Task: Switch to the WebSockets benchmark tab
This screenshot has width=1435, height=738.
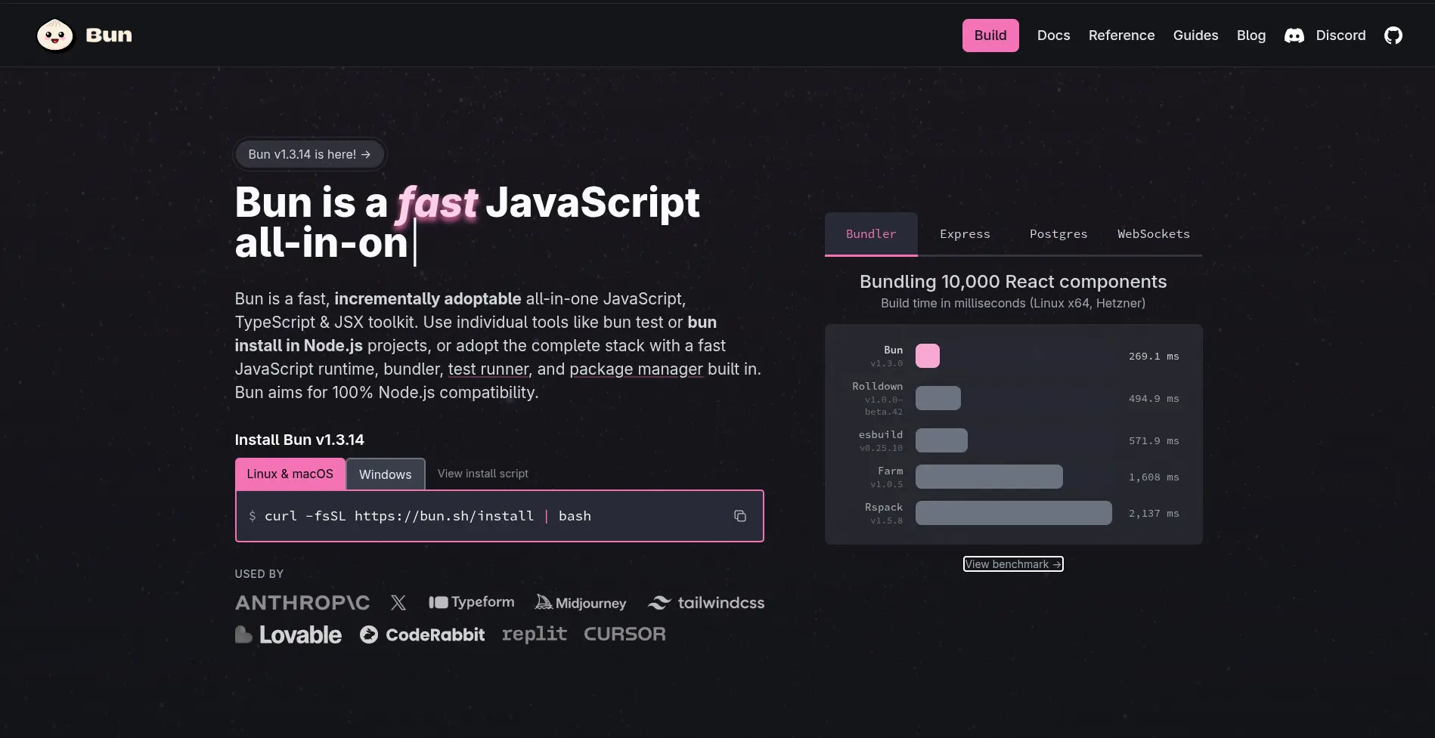Action: (x=1154, y=234)
